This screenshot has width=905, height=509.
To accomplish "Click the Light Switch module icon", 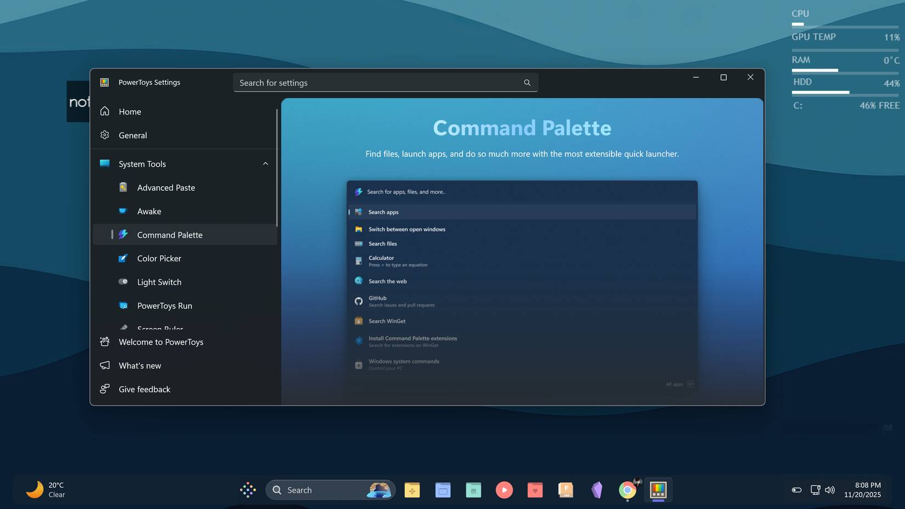I will coord(123,282).
